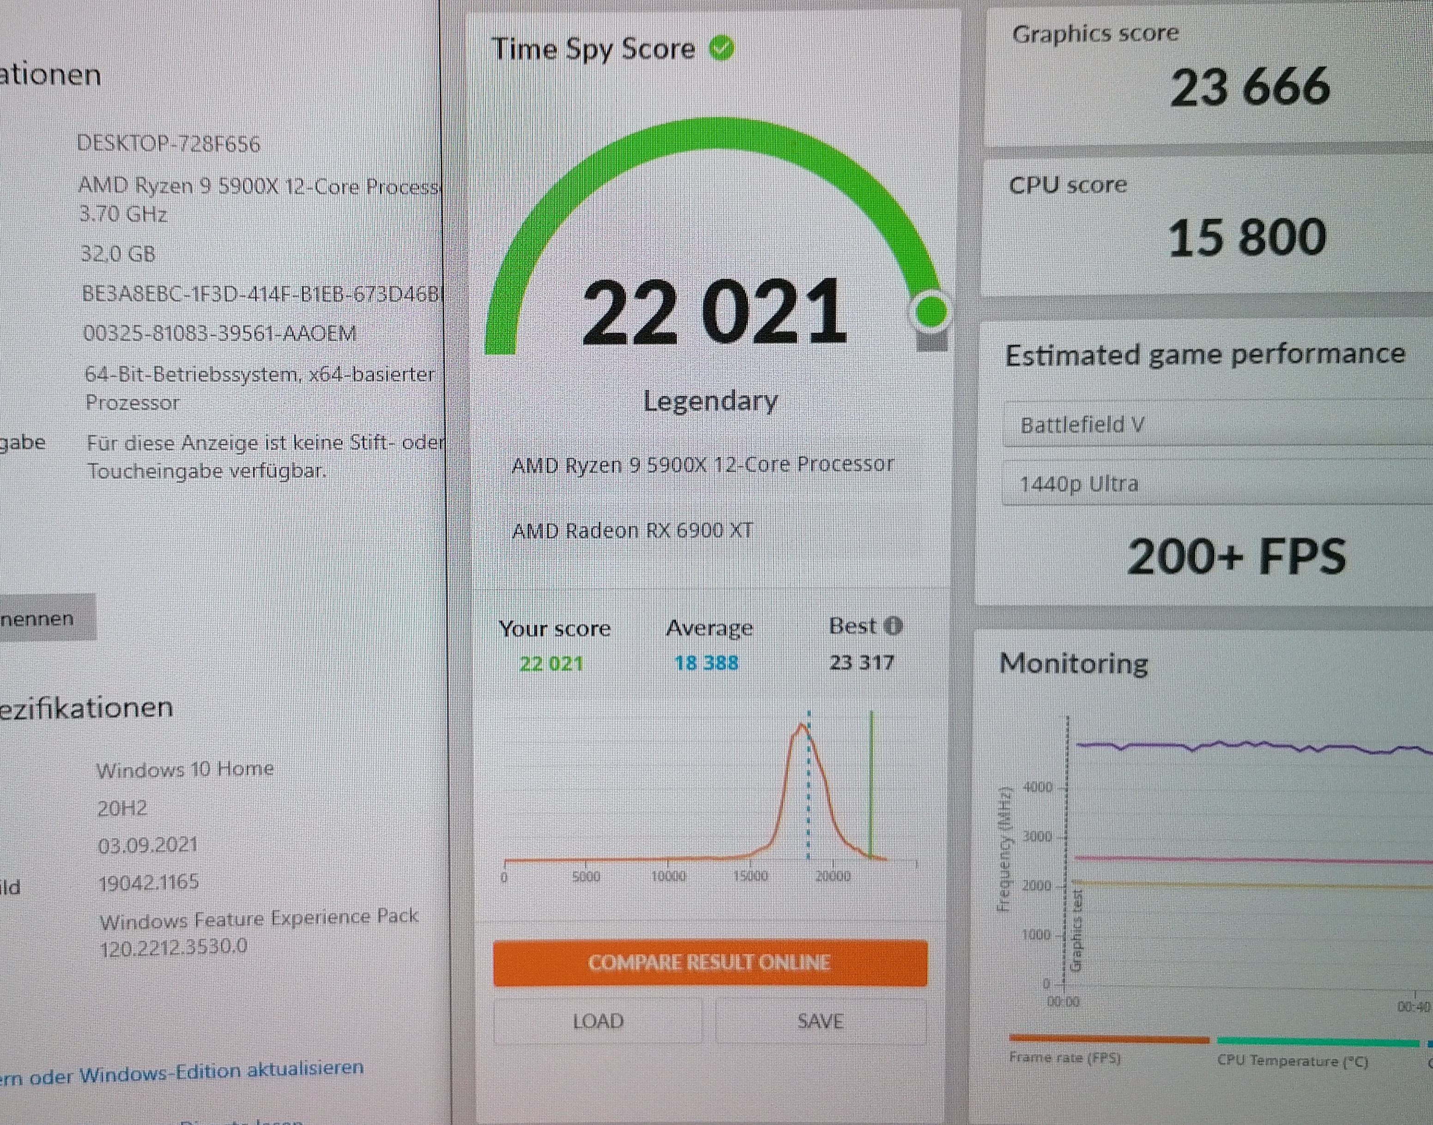The width and height of the screenshot is (1433, 1125).
Task: Click the AMD Ryzen 9 5900X text under the gauge
Action: coord(703,464)
